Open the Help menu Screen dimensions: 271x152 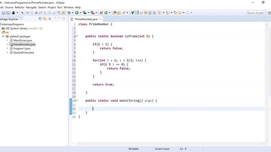point(78,8)
